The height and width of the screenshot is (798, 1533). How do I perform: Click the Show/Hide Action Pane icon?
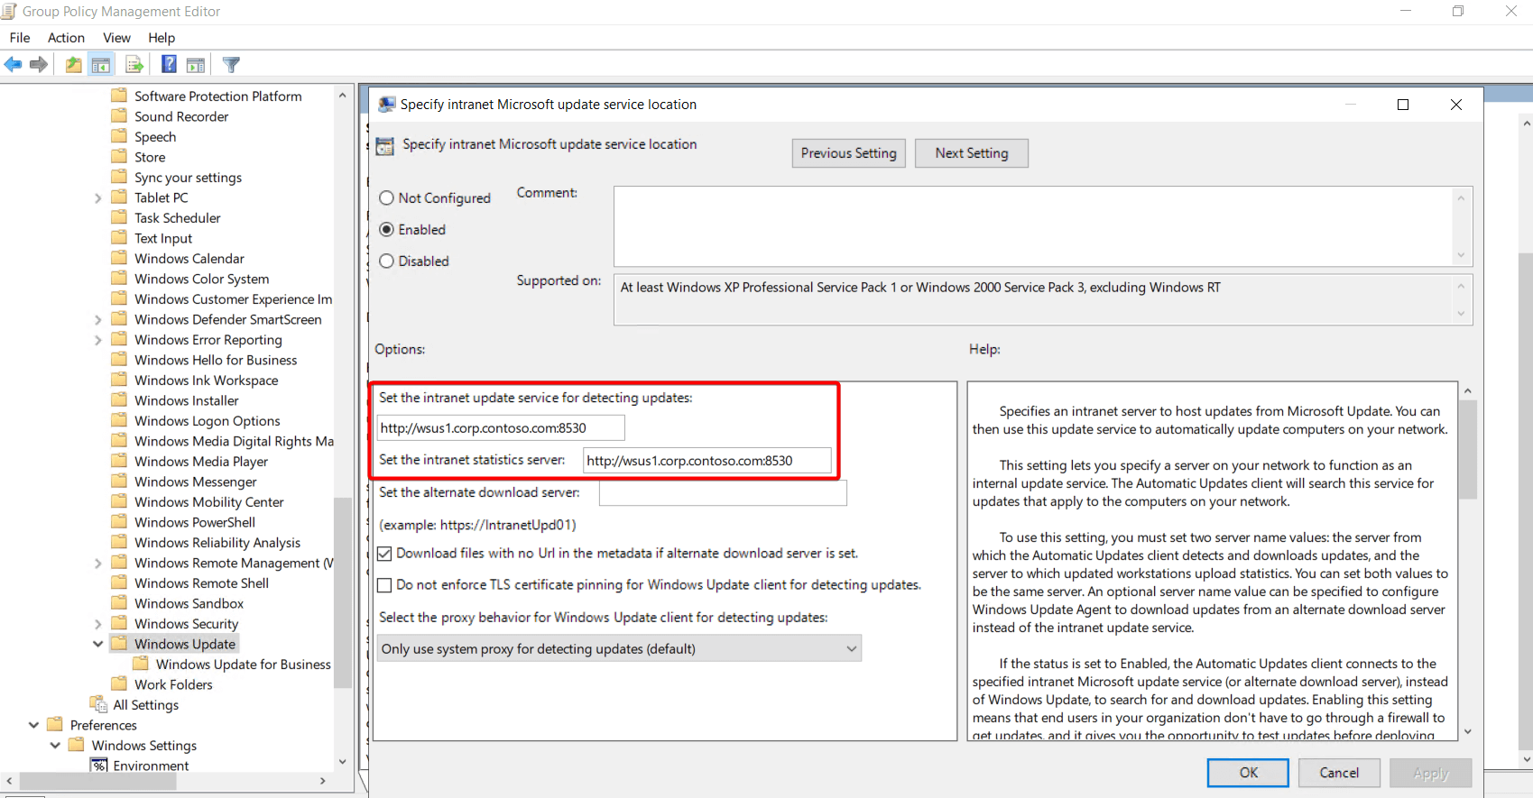(196, 65)
